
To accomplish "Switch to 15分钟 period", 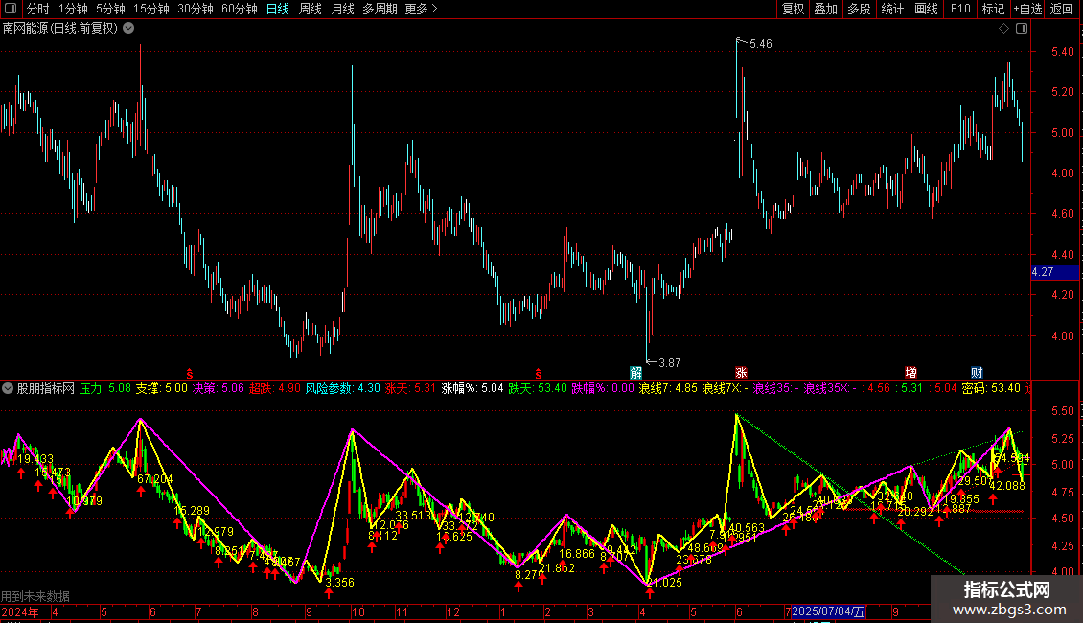I will [151, 9].
